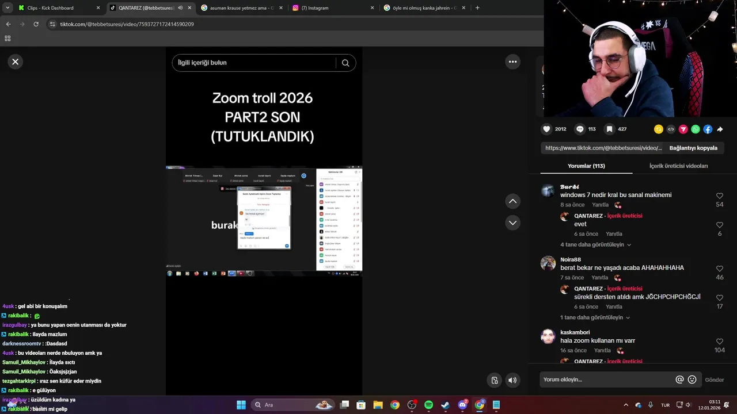Toggle auto-scroll icon beside volume button
The width and height of the screenshot is (737, 414).
pos(494,380)
